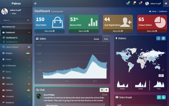
Task: Open the calendar button in Visitors panel
Action: (163, 38)
